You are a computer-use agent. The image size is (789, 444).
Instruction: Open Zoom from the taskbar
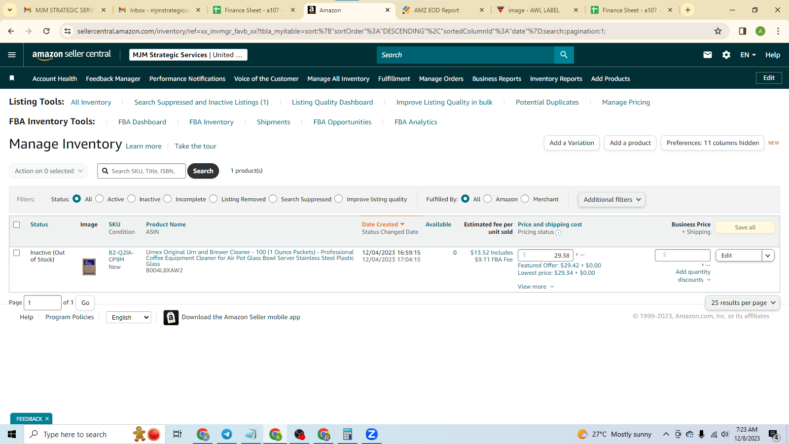pyautogui.click(x=372, y=434)
